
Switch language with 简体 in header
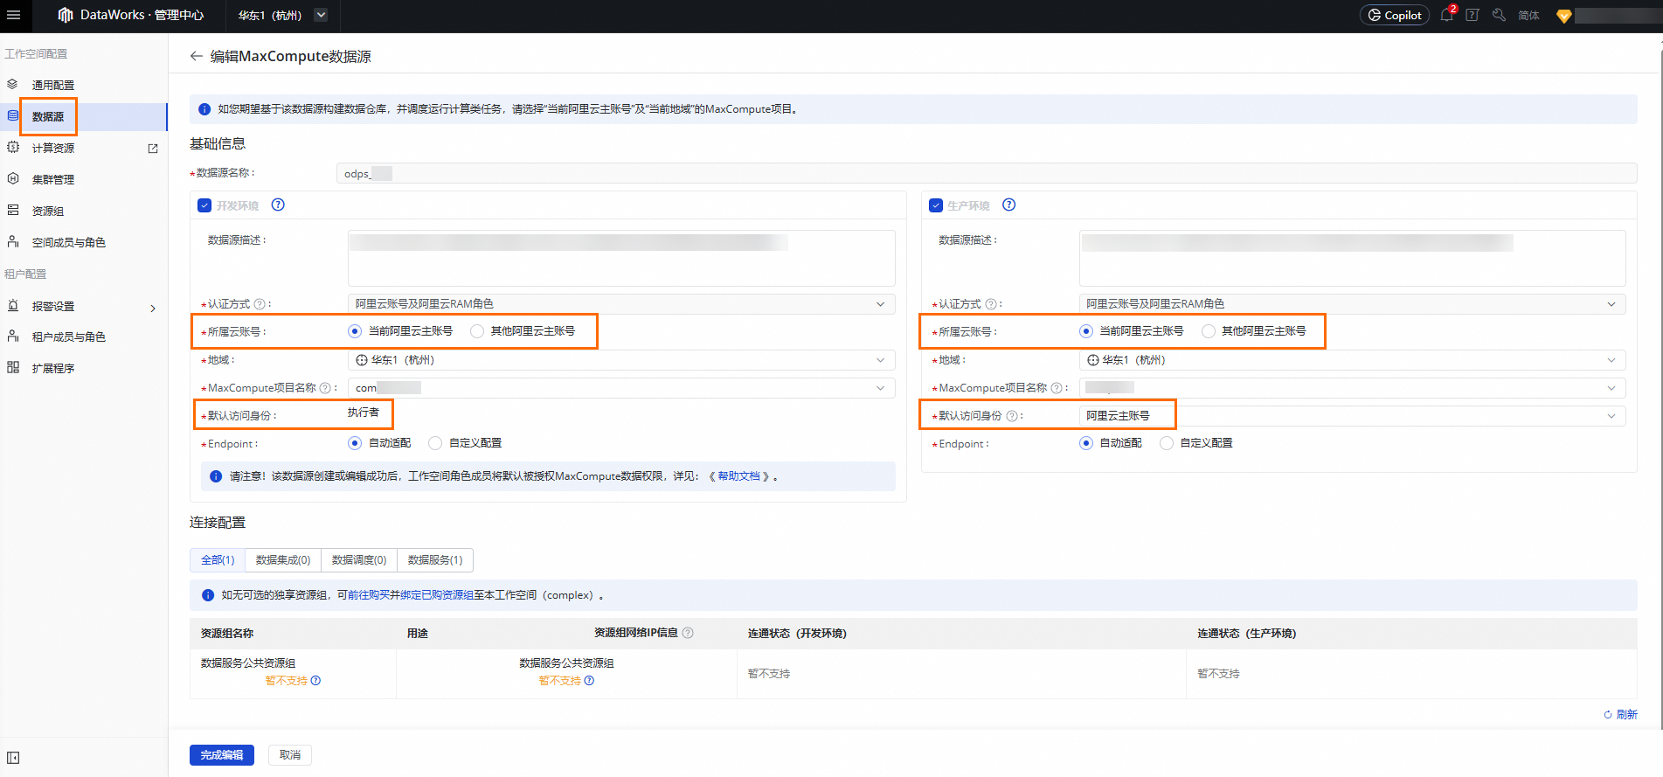pyautogui.click(x=1528, y=15)
